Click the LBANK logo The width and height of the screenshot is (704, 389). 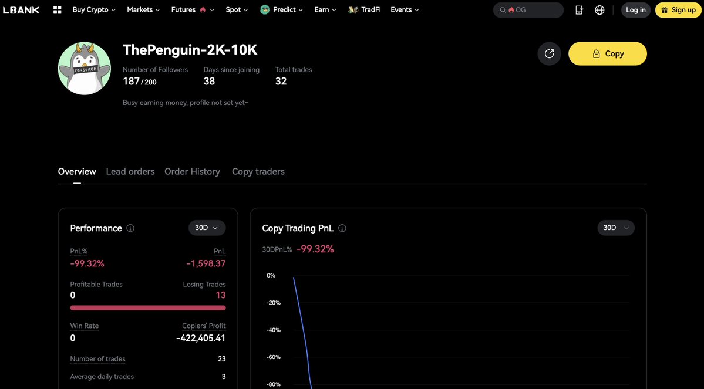click(21, 10)
